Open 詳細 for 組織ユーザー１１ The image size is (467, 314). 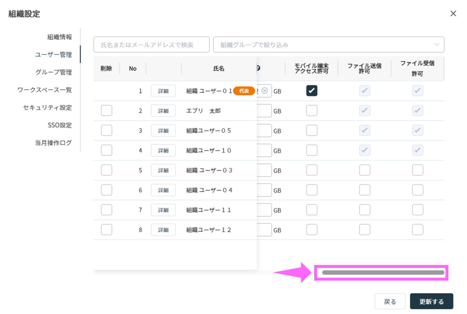[163, 210]
